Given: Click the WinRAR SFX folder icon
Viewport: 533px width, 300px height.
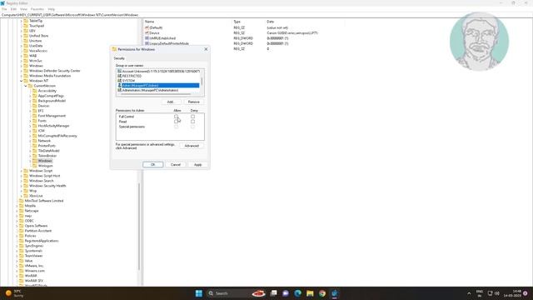Looking at the screenshot, I should (22, 281).
